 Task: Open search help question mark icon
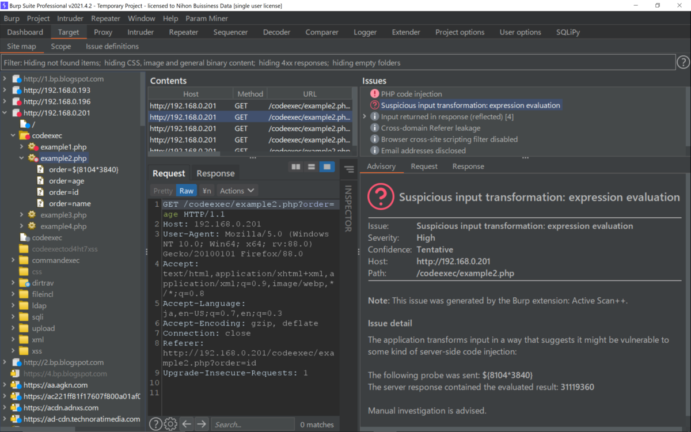coord(155,425)
